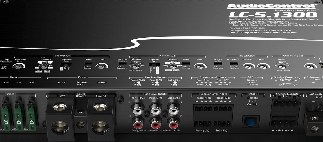Click the +12V power terminal block

point(60,116)
